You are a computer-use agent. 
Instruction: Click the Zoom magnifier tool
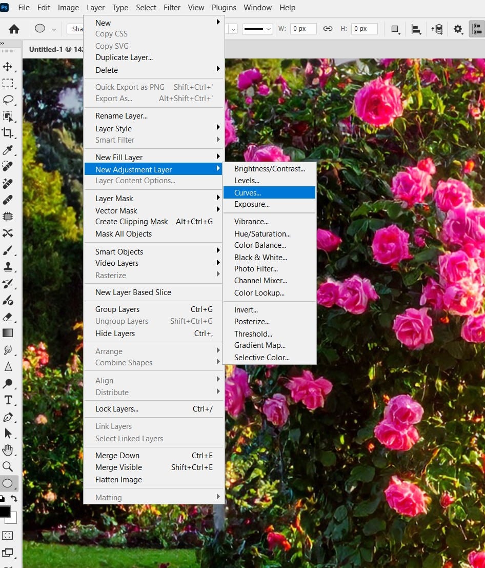[x=8, y=466]
